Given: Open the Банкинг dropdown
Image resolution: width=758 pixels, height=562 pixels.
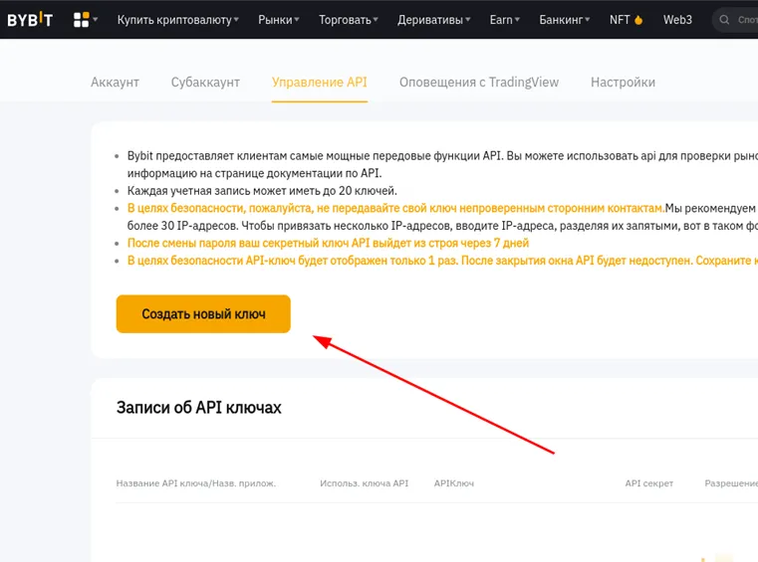Looking at the screenshot, I should (x=564, y=19).
